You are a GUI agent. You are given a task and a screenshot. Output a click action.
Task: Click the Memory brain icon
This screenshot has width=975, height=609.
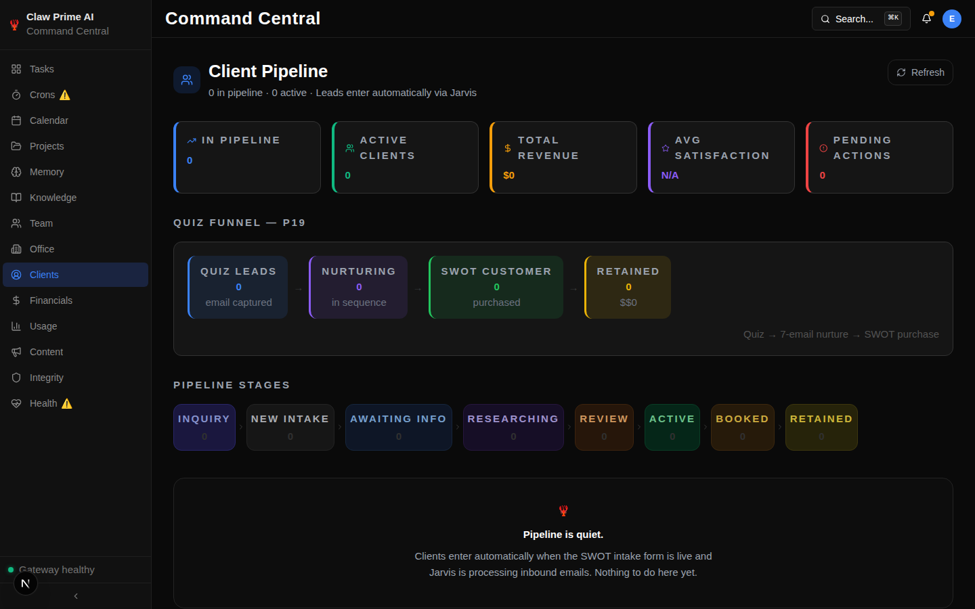pyautogui.click(x=16, y=172)
